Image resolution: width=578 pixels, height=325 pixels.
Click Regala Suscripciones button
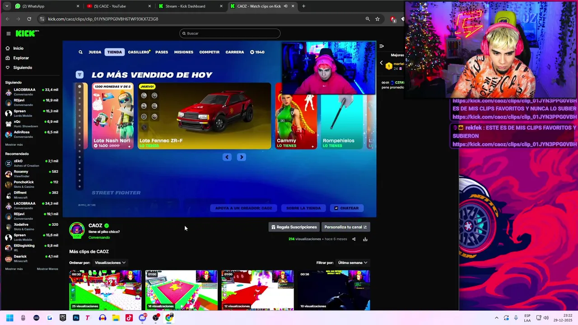click(x=294, y=227)
